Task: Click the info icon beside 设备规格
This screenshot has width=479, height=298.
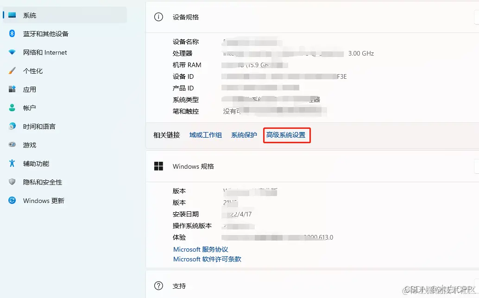Action: pyautogui.click(x=158, y=17)
